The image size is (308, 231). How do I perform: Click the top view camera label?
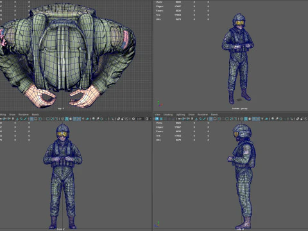point(61,108)
